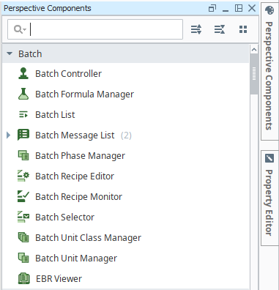The height and width of the screenshot is (290, 279).
Task: Click the Batch Selector icon
Action: (x=23, y=217)
